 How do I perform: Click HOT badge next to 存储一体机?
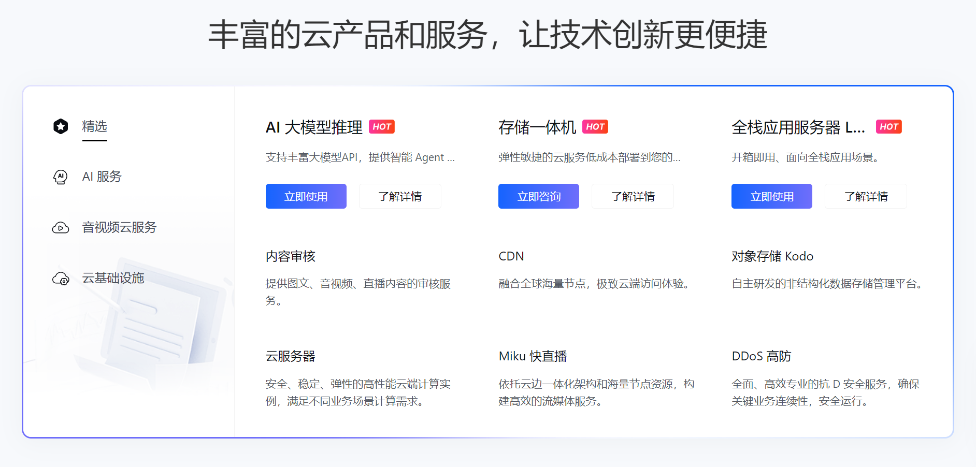(595, 127)
